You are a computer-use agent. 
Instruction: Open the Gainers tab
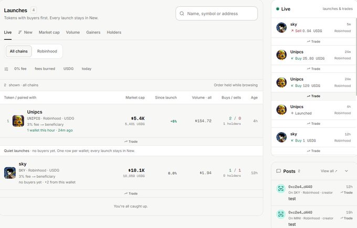tap(93, 32)
